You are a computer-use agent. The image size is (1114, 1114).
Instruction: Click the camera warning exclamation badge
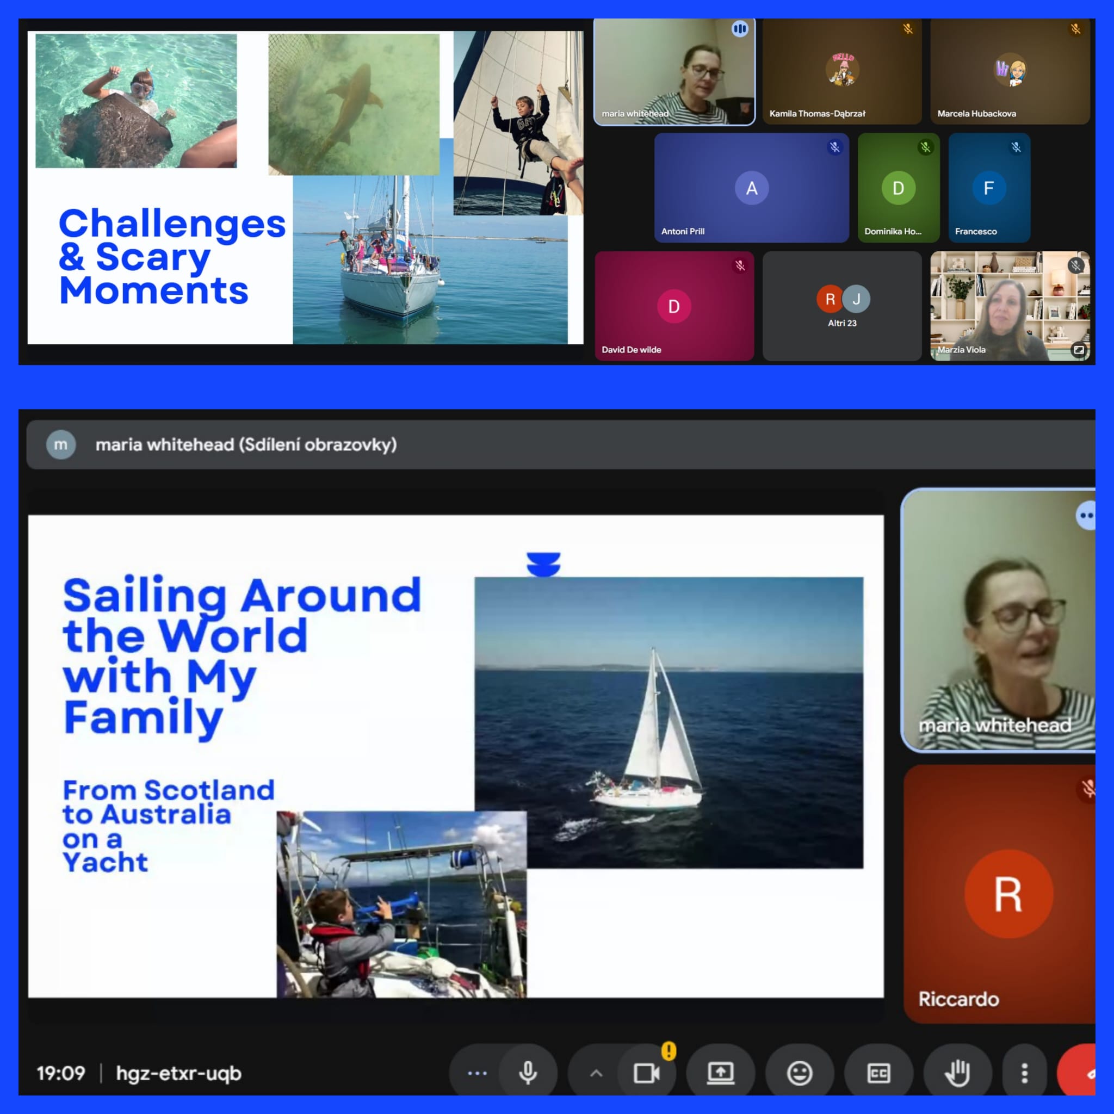pyautogui.click(x=669, y=1050)
